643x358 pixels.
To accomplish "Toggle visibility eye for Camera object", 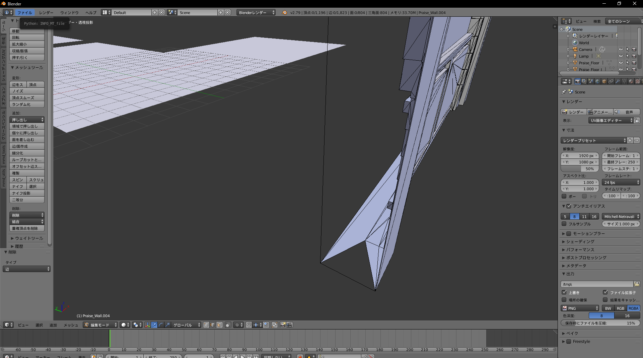I will pyautogui.click(x=621, y=49).
